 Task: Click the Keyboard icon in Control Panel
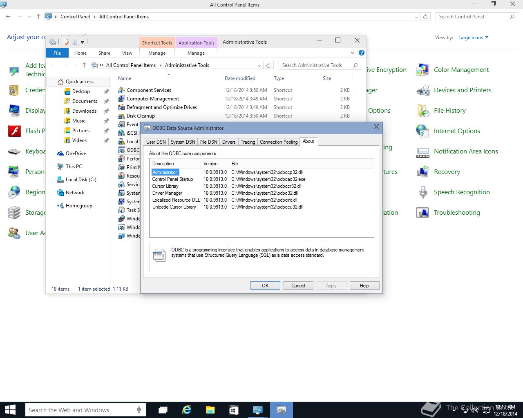click(14, 151)
